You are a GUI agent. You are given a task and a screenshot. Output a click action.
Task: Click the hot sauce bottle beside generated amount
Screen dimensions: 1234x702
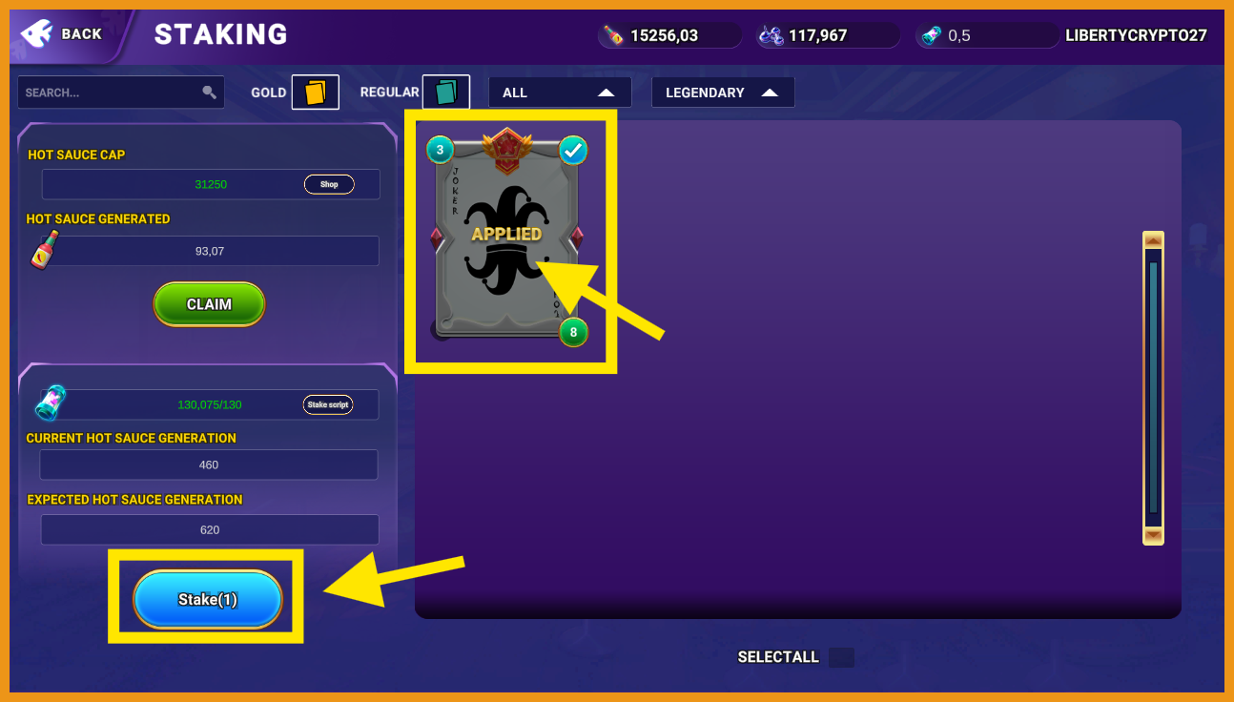point(43,250)
